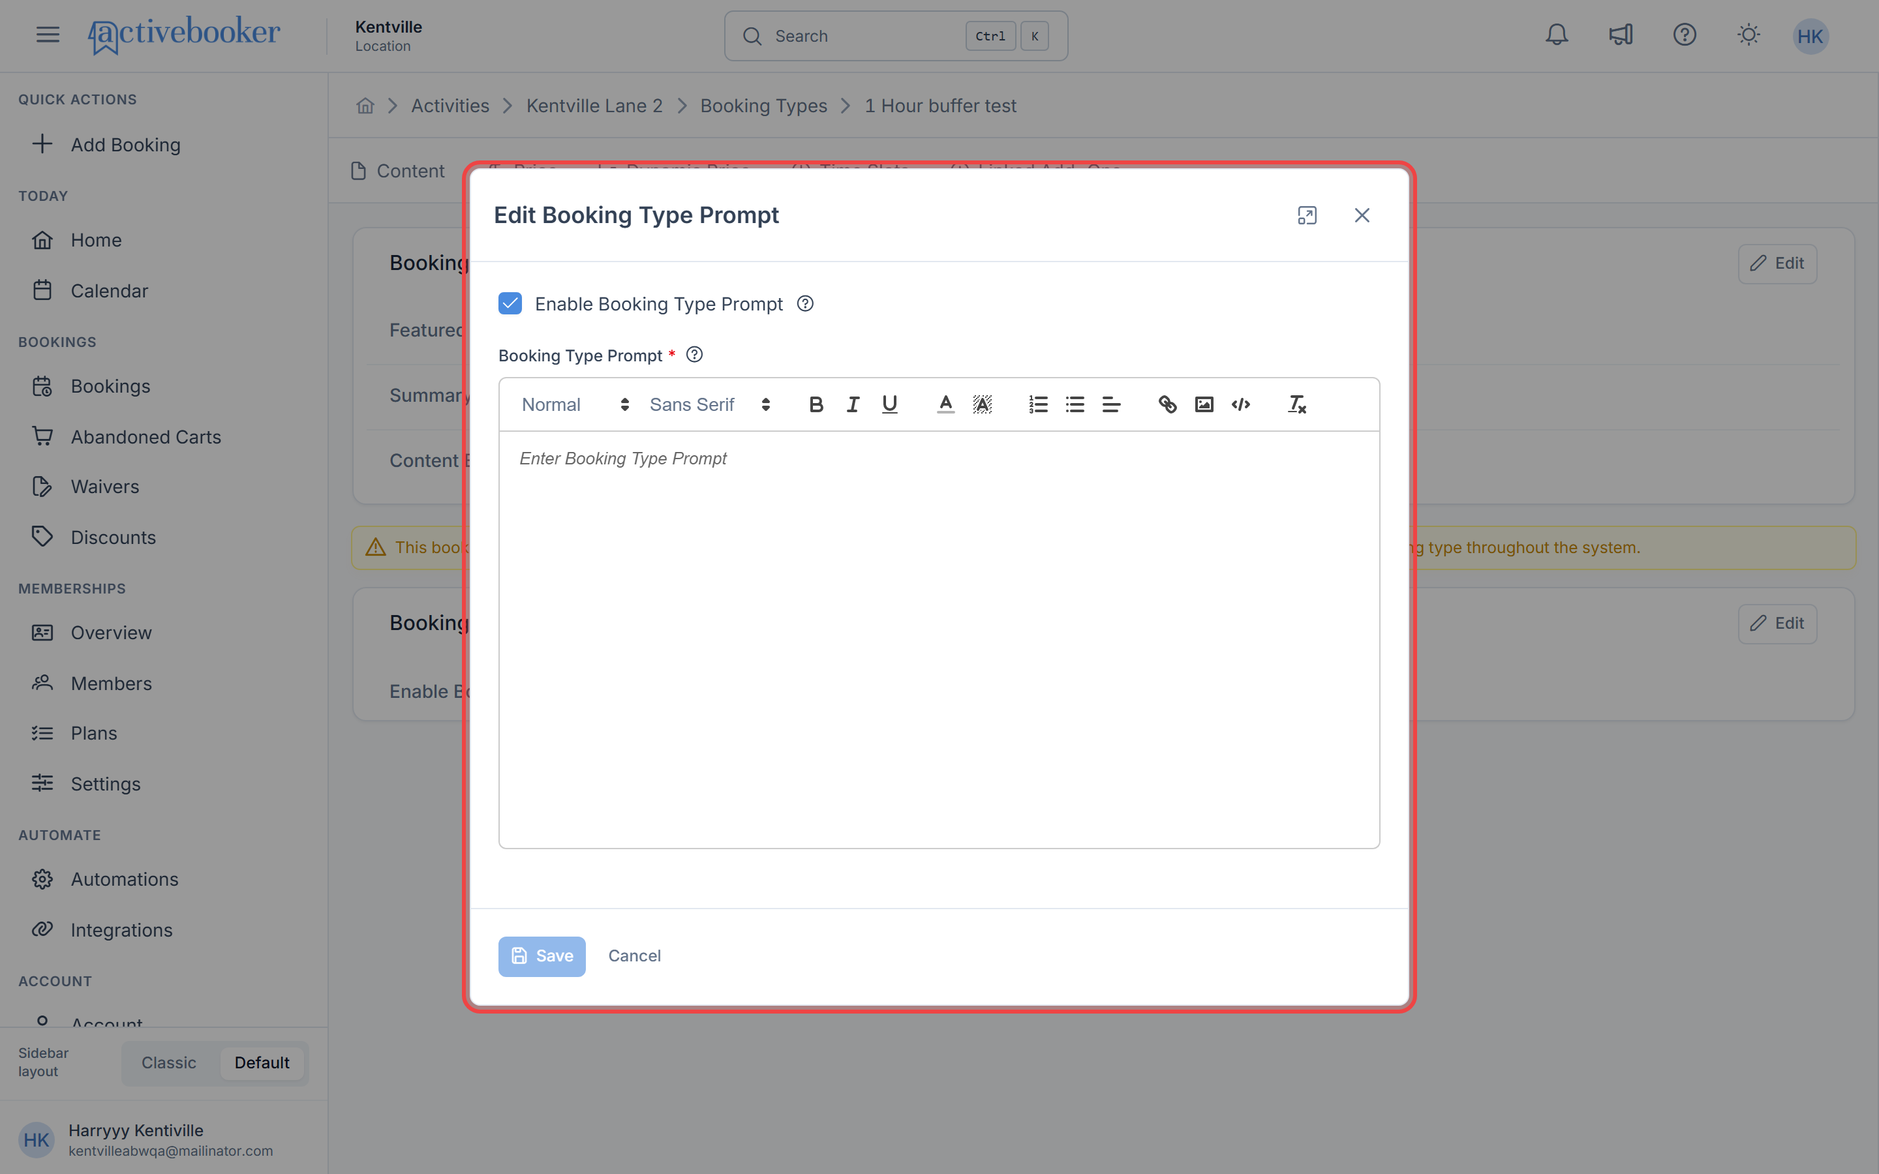Save the booking type prompt
The width and height of the screenshot is (1879, 1174).
[x=542, y=956]
